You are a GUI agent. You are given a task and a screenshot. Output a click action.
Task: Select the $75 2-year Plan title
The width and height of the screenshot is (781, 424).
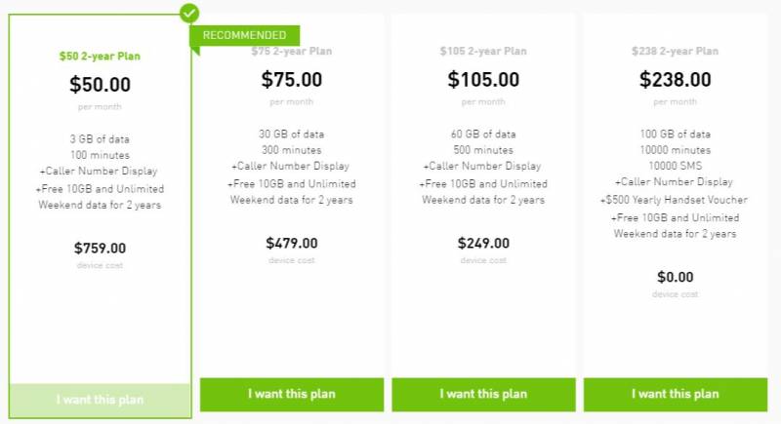(x=291, y=52)
